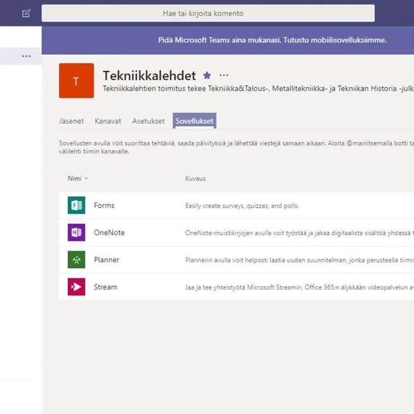Click the orange Tekniikkalehdet team avatar
The width and height of the screenshot is (414, 414).
click(x=76, y=80)
